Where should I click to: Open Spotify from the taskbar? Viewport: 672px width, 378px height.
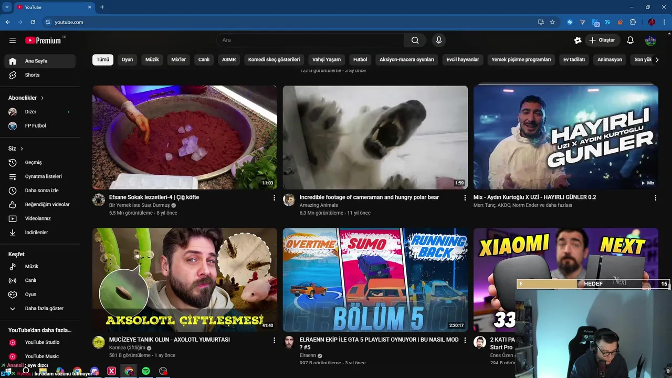tap(146, 371)
